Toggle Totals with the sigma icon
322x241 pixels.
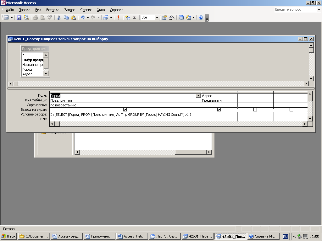tap(135, 18)
